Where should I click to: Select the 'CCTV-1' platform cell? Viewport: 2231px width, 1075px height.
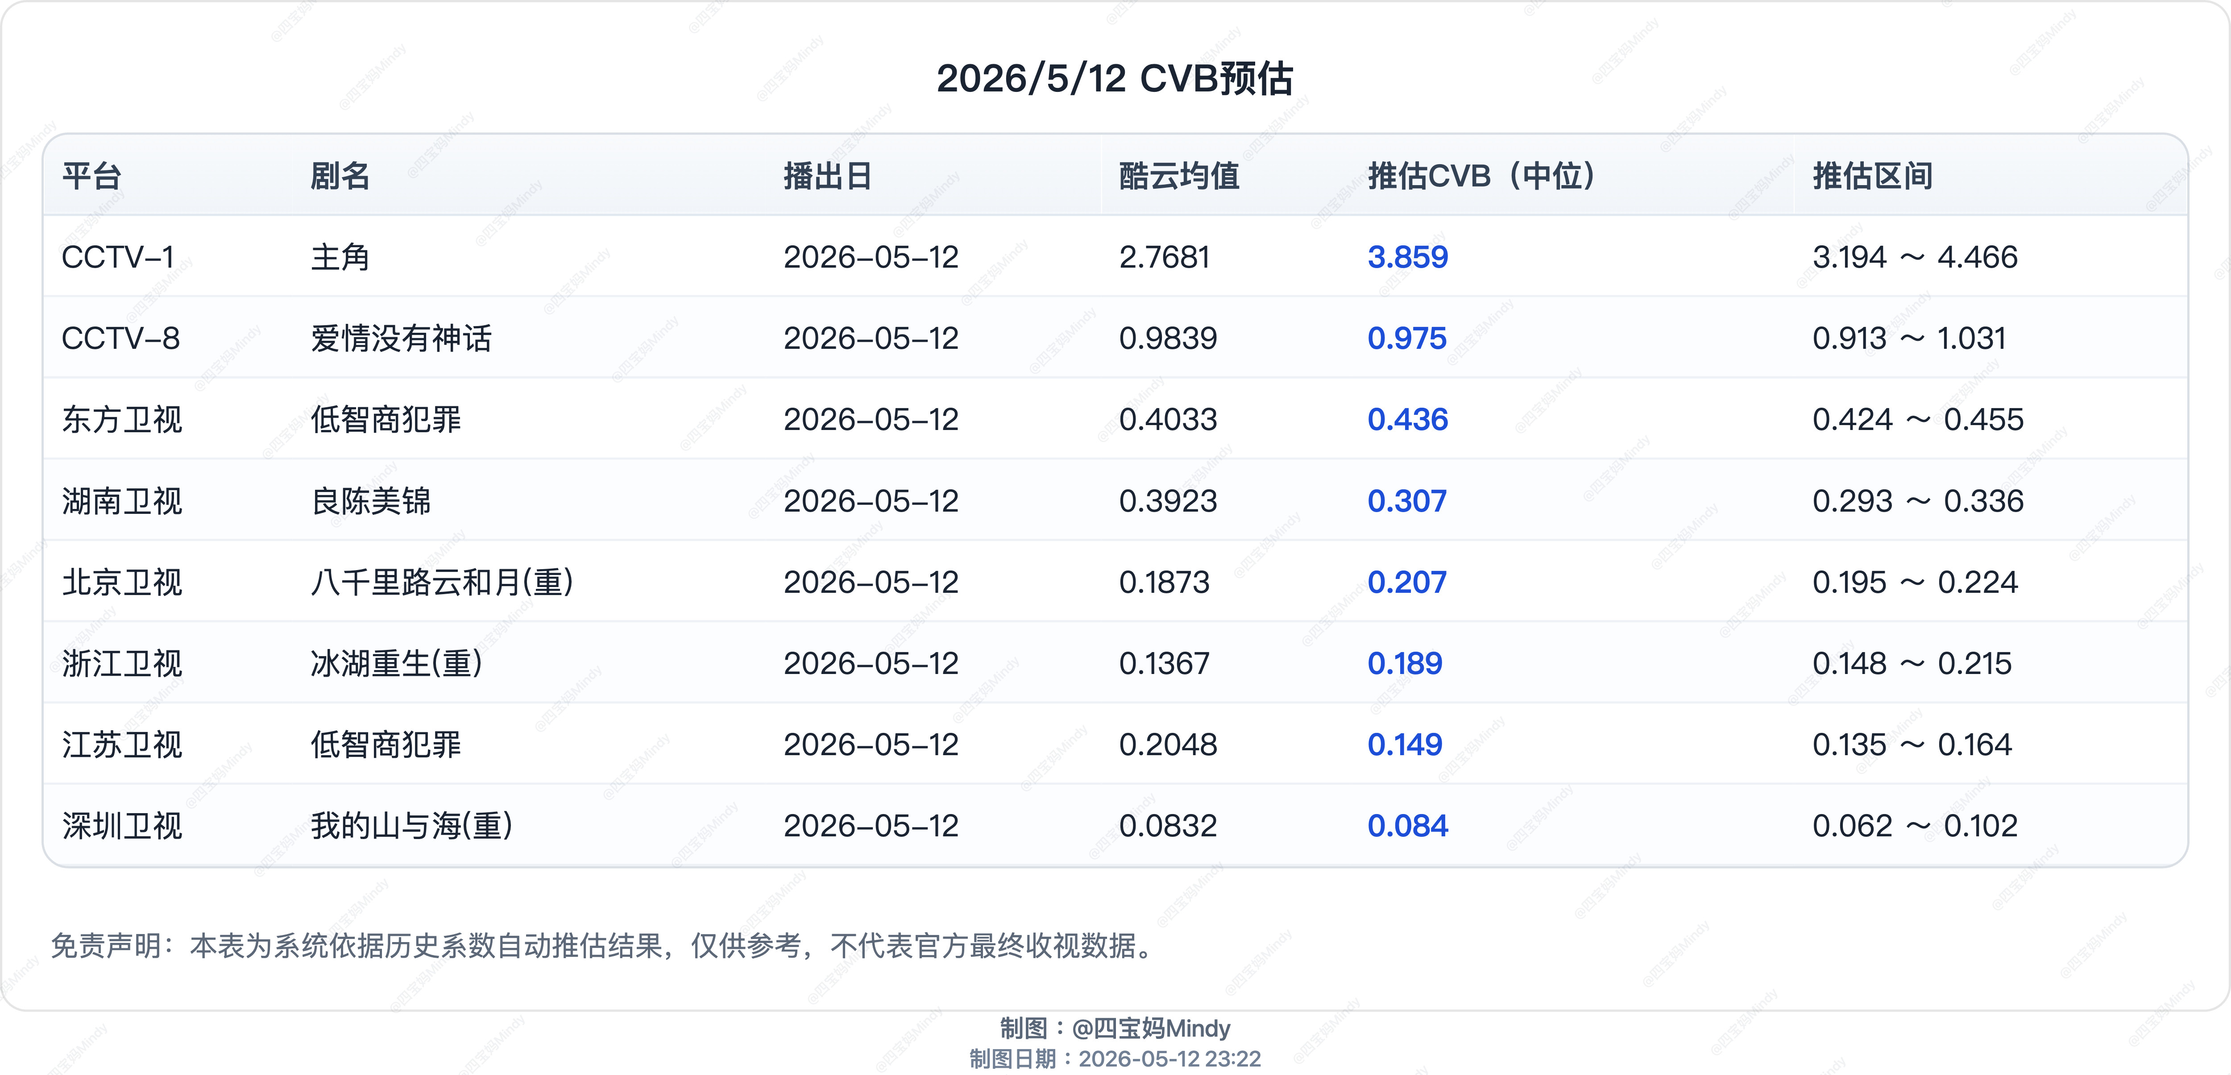[x=119, y=257]
